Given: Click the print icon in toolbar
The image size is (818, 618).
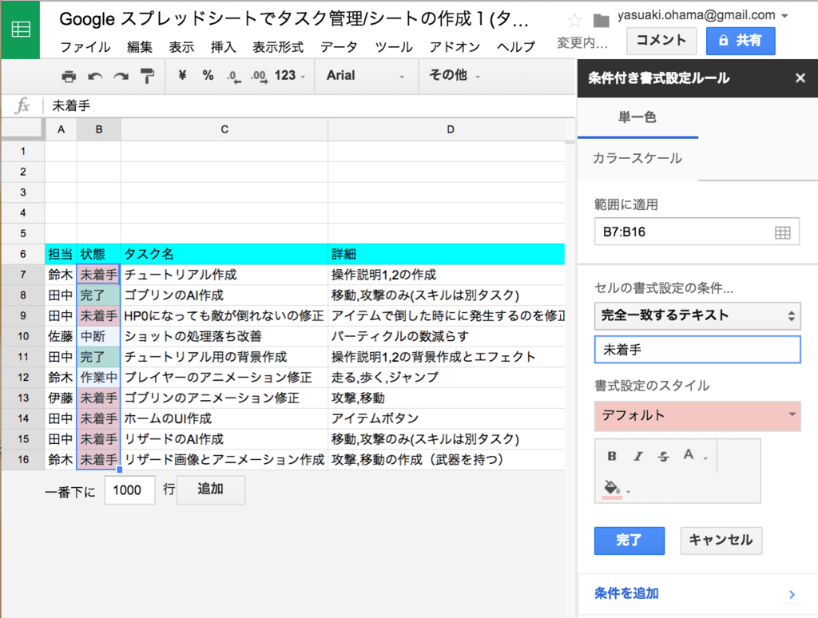Looking at the screenshot, I should 69,77.
